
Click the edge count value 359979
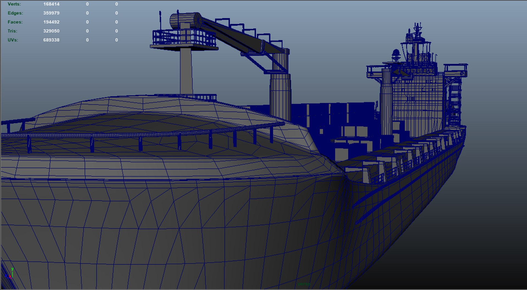click(51, 13)
